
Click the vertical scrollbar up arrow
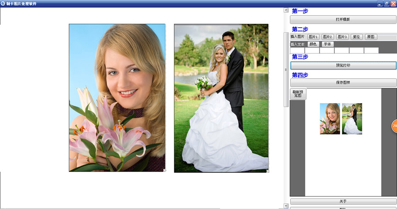point(286,11)
